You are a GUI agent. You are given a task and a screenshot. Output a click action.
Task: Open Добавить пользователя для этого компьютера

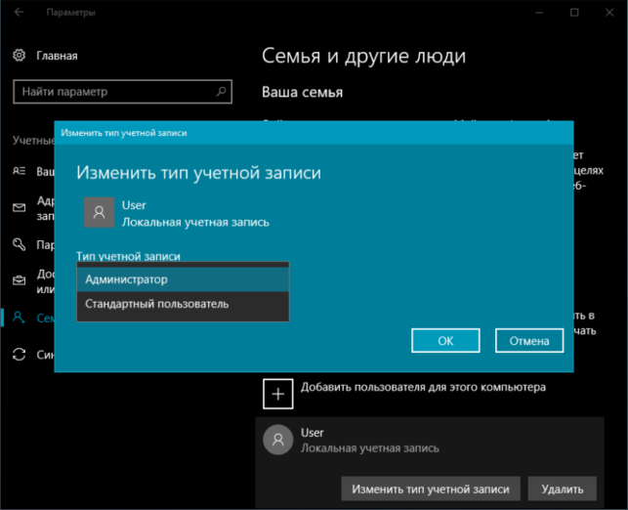pyautogui.click(x=423, y=388)
